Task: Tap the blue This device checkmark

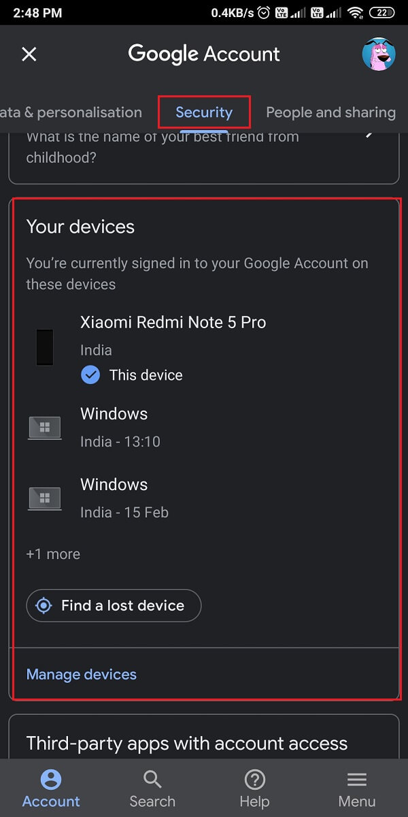Action: point(90,374)
